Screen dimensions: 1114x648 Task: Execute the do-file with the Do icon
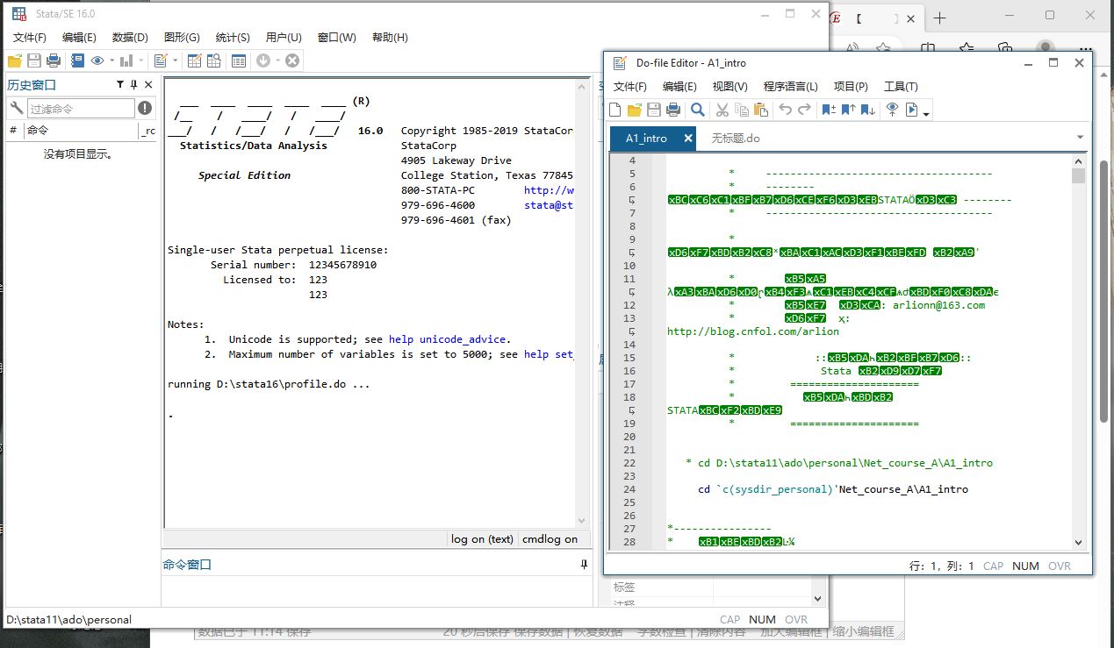(911, 109)
